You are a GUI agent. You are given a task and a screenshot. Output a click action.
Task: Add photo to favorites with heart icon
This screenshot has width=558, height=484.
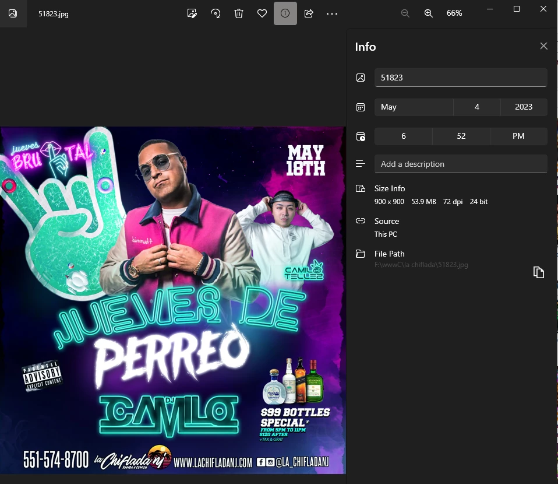click(262, 13)
